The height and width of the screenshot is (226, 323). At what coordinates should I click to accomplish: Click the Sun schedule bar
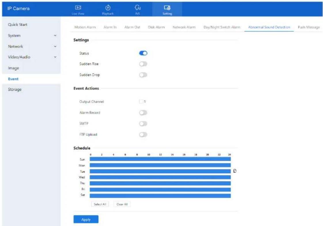click(x=160, y=159)
